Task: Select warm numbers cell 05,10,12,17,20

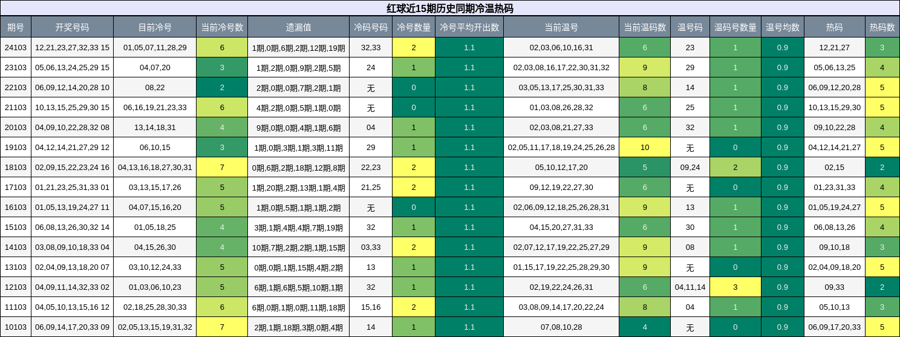Action: [561, 168]
